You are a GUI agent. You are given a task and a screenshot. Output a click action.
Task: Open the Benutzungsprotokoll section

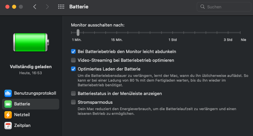35,93
